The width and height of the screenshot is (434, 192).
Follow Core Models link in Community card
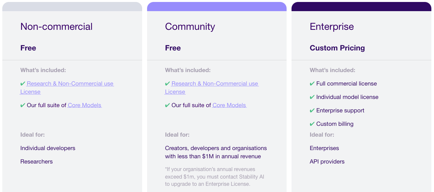[229, 106]
